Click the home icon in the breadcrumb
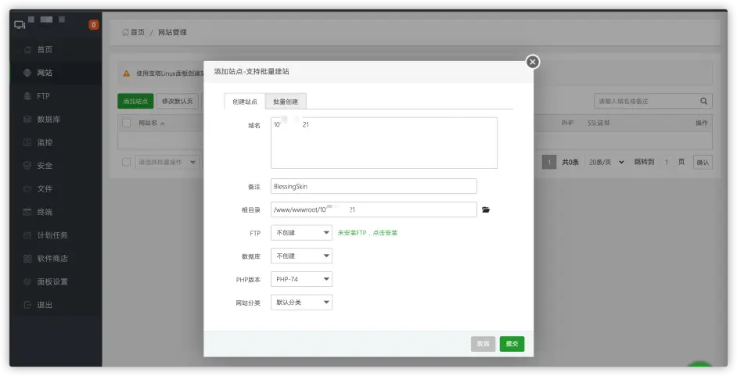 pos(125,32)
